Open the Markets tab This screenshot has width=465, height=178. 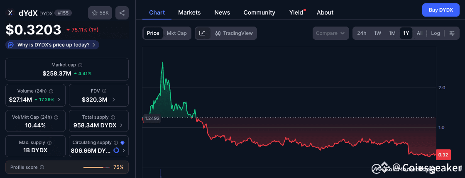[x=189, y=12]
